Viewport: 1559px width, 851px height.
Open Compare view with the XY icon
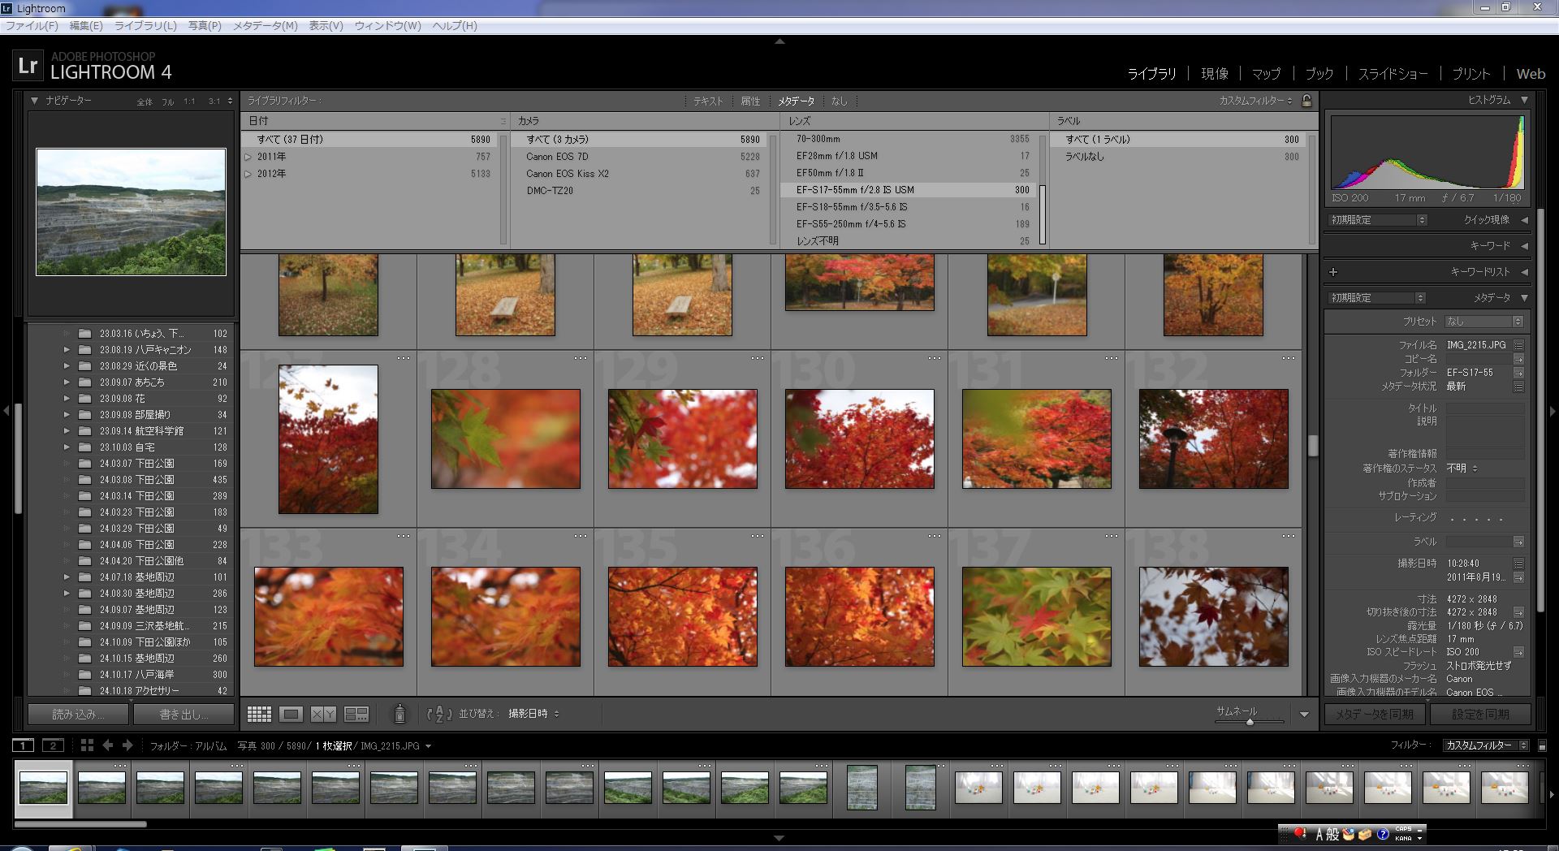pos(323,714)
